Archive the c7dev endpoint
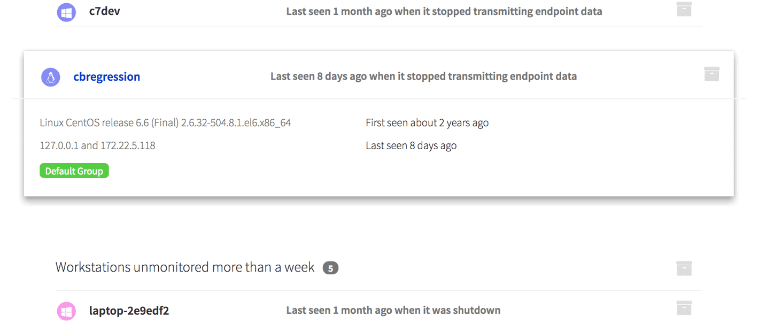Viewport: 766px width, 324px height. pos(684,10)
